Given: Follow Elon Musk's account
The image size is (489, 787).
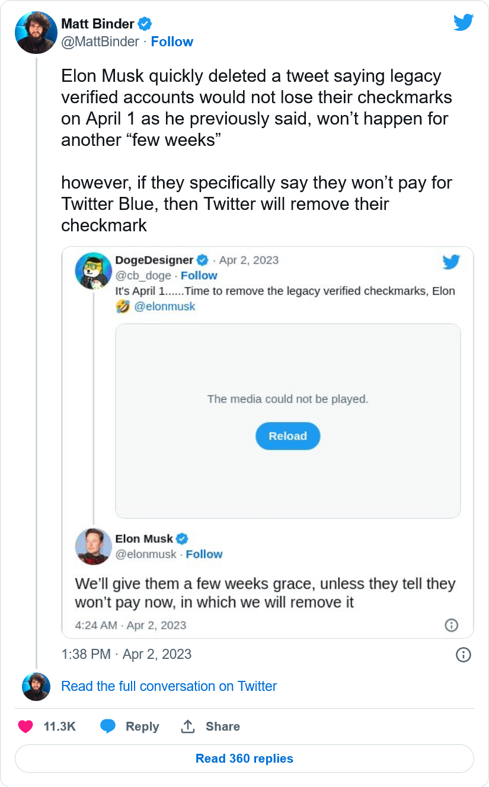Looking at the screenshot, I should (x=204, y=555).
